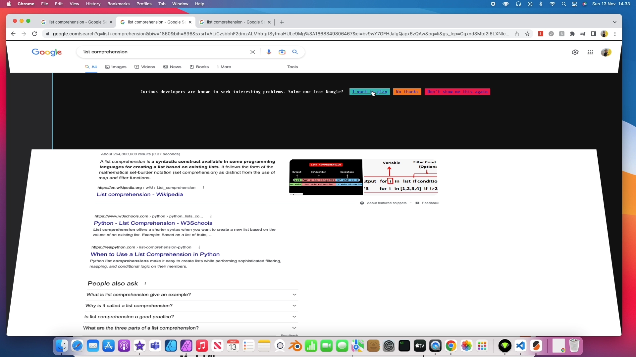Click 'No thanks' on the Google game prompt

click(x=407, y=92)
